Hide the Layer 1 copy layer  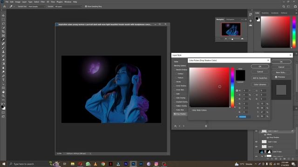256,142
